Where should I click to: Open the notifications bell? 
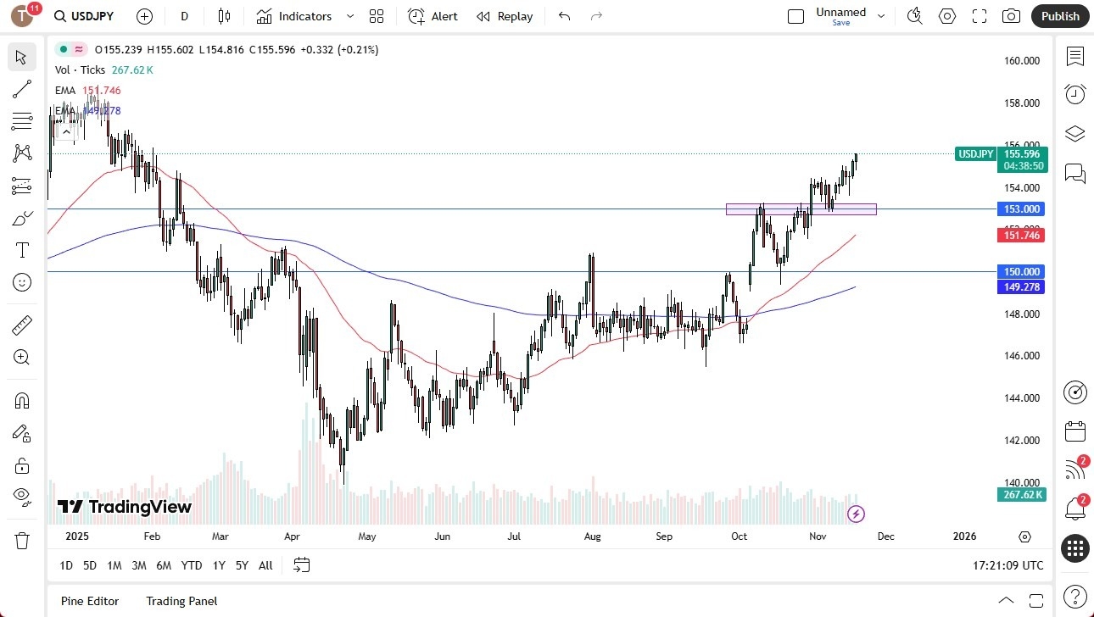(x=1074, y=509)
